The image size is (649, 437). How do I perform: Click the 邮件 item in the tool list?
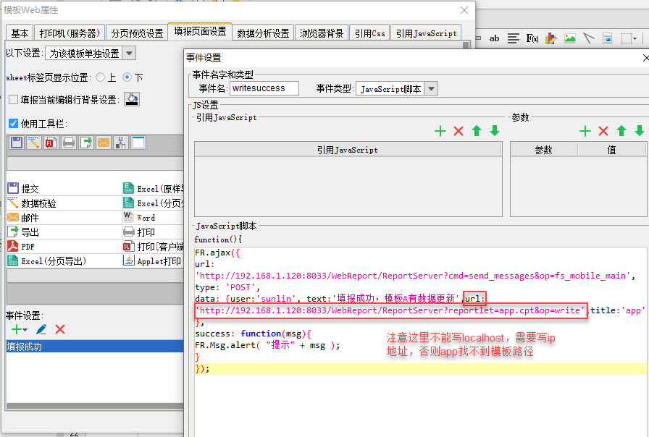(x=64, y=218)
